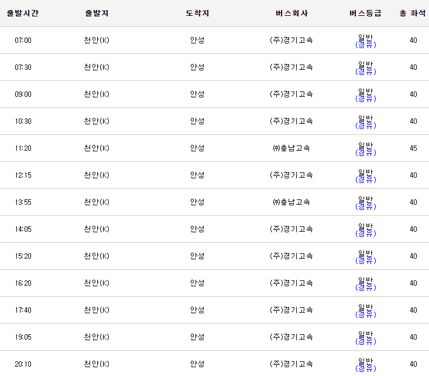Click (주)경기고속 in the 20:10 row

click(291, 364)
